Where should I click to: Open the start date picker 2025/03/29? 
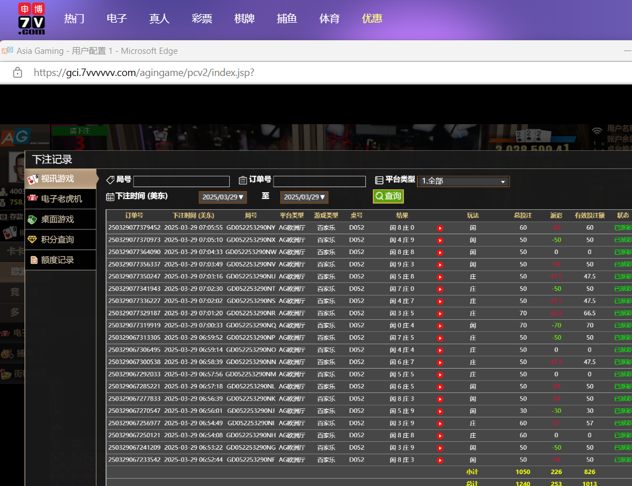pyautogui.click(x=222, y=197)
